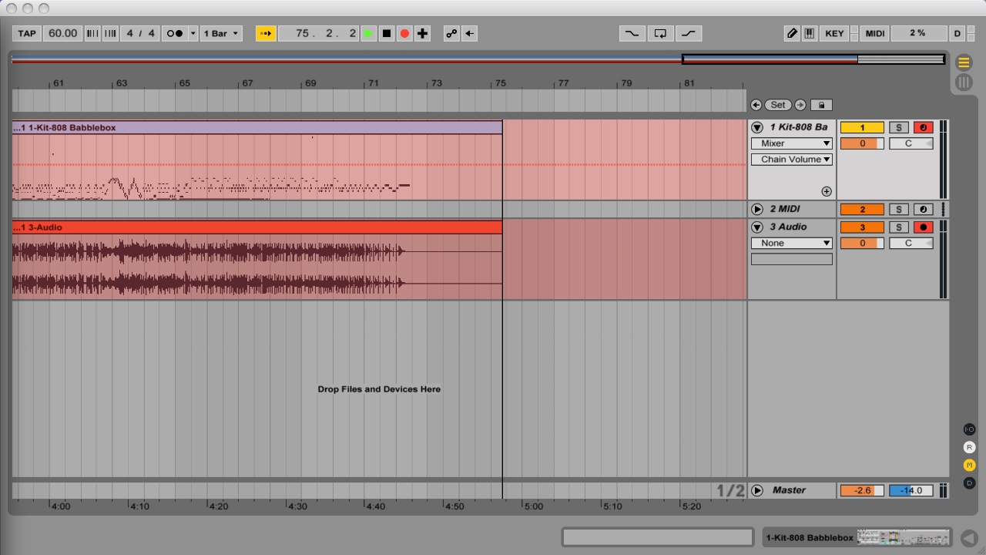986x555 pixels.
Task: Click the Follow playback button
Action: tap(265, 33)
